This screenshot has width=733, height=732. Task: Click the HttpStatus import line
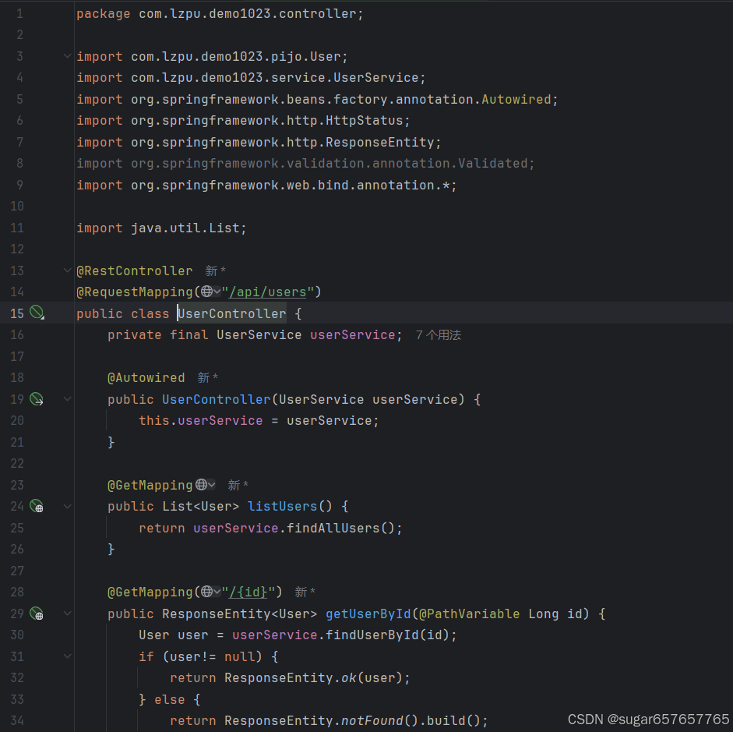(x=243, y=121)
